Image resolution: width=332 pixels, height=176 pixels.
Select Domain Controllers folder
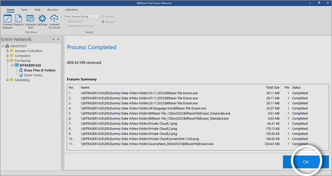[x=29, y=51]
